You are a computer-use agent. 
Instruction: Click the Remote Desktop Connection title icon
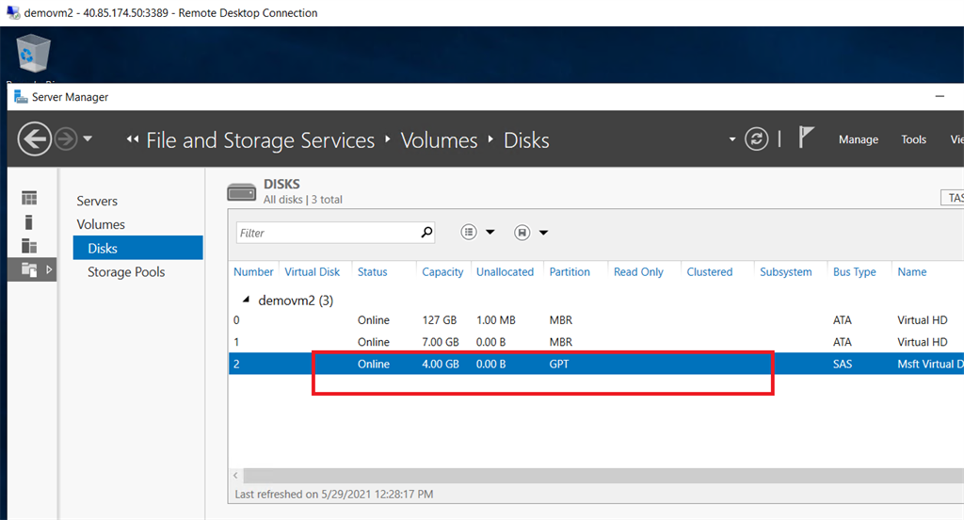coord(13,12)
